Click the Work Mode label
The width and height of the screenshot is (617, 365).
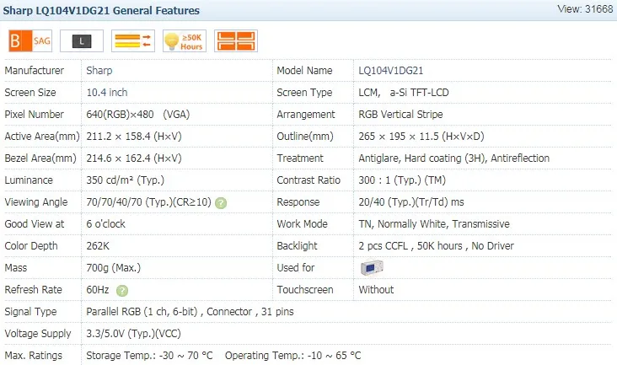(303, 224)
